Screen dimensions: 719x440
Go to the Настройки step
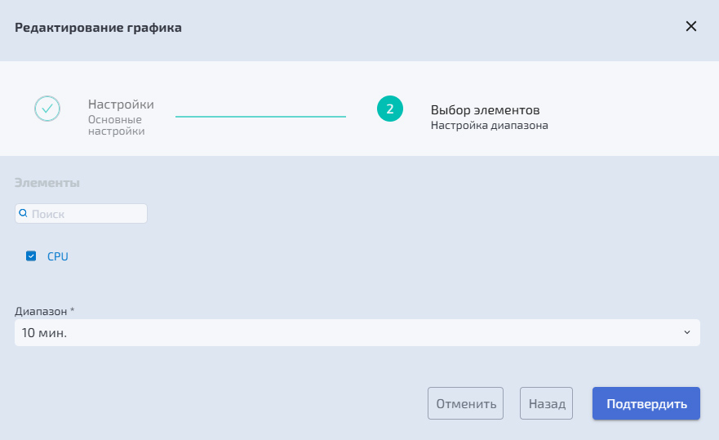click(121, 104)
